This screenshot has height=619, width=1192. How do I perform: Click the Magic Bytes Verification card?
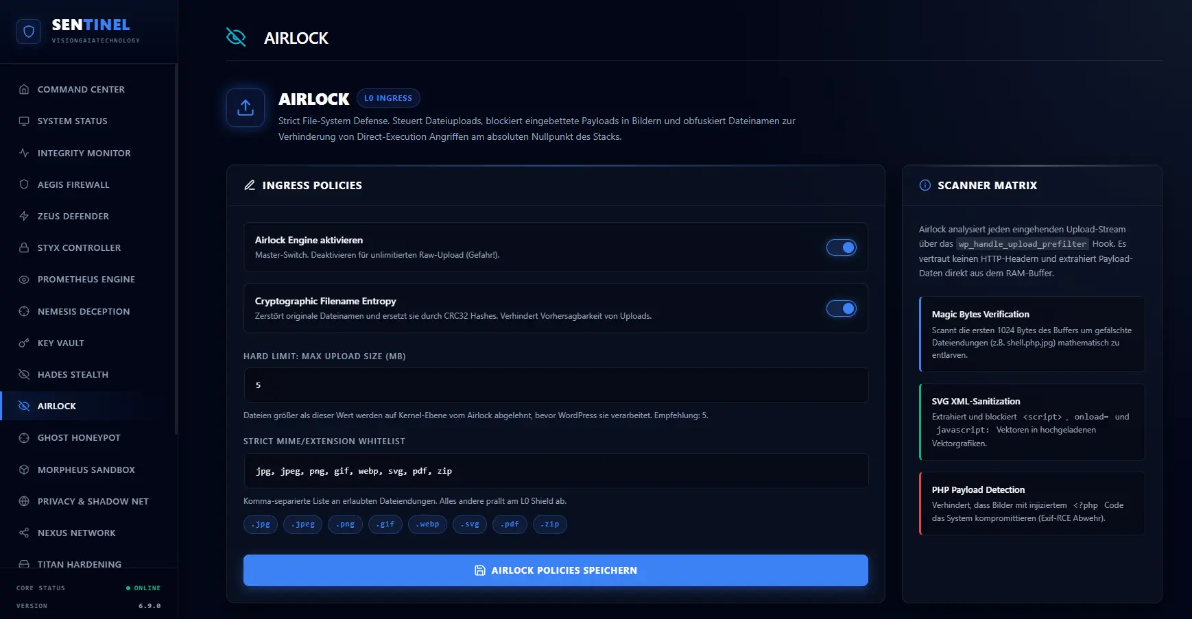click(1032, 335)
